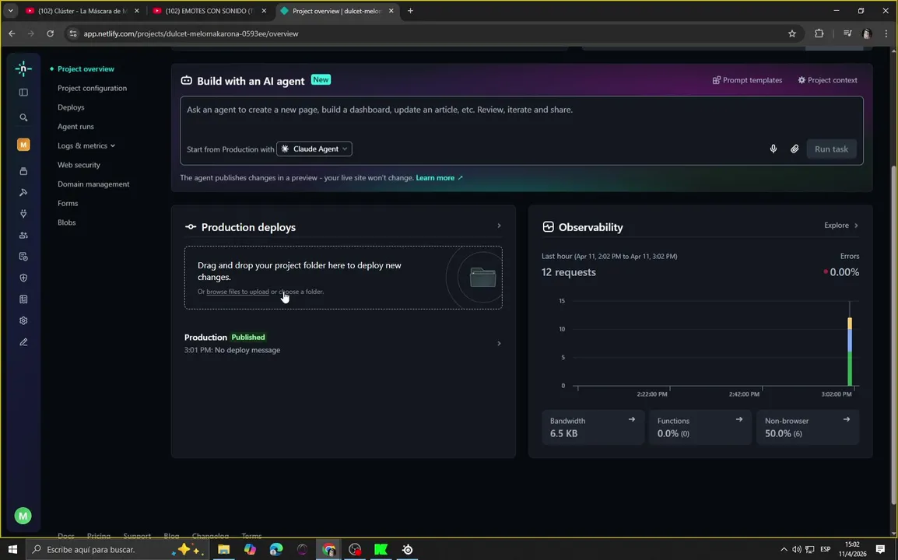
Task: Go to Deploys section
Action: [71, 107]
